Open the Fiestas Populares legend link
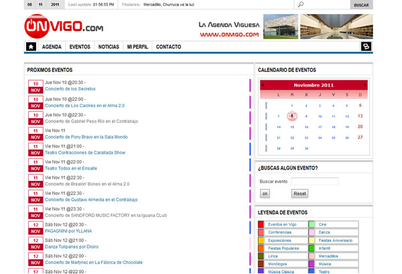 (283, 249)
